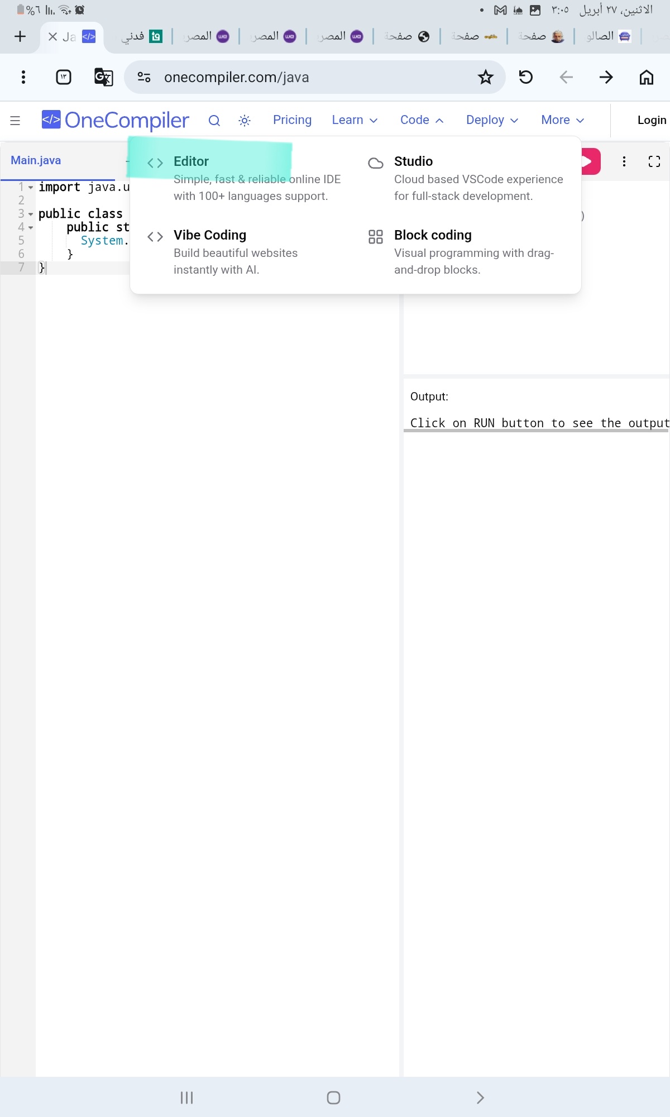Tap the Gmail notification icon

pyautogui.click(x=501, y=10)
